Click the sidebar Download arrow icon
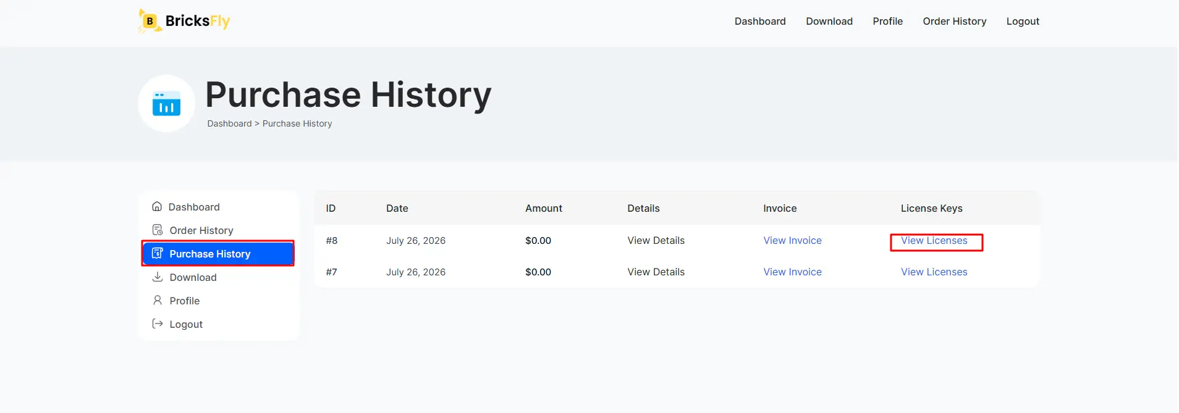 [158, 277]
